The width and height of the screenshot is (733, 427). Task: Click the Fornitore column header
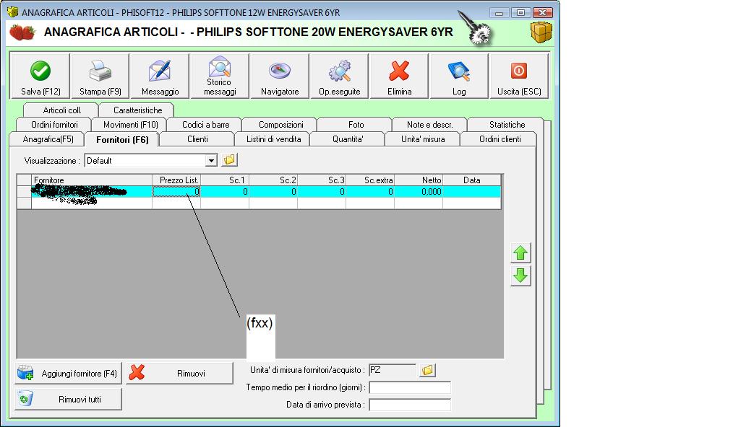[x=92, y=180]
